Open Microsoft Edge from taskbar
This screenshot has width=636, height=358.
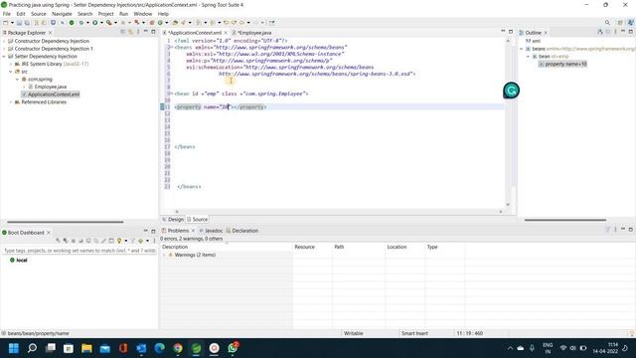coord(159,348)
